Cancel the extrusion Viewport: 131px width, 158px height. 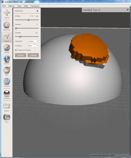[33, 55]
